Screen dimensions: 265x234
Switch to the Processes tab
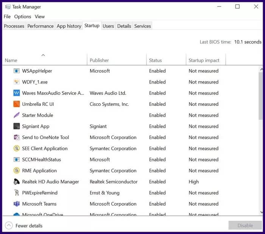click(x=14, y=26)
